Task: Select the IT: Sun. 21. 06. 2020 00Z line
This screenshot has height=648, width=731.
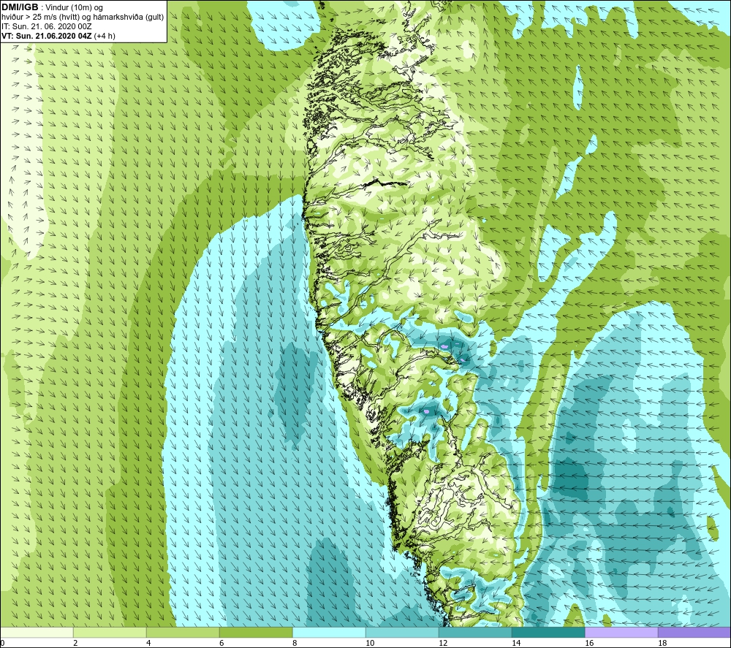Action: click(47, 26)
